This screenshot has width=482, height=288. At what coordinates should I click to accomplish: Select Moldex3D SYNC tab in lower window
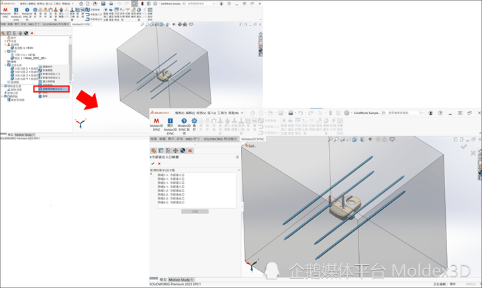[252, 139]
